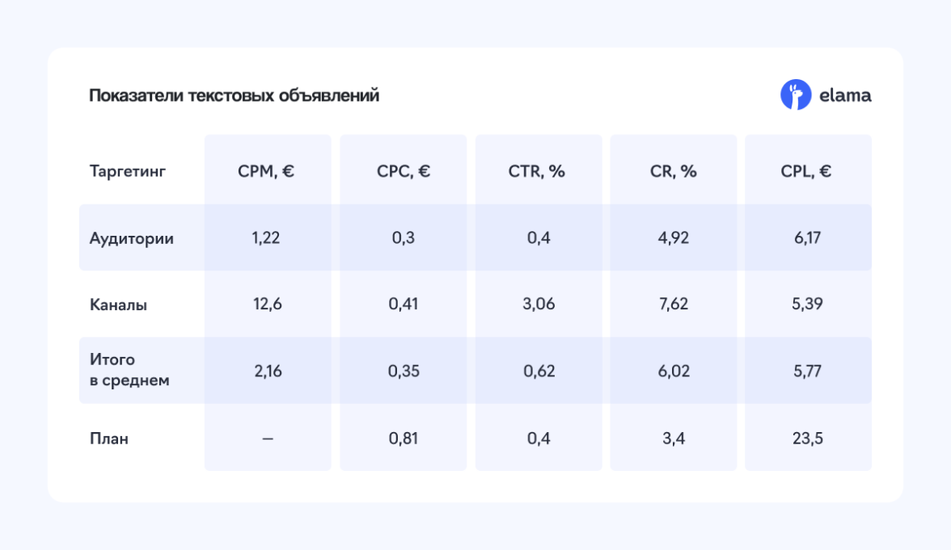This screenshot has height=550, width=951.
Task: Select the Таргетинг column header
Action: click(127, 171)
